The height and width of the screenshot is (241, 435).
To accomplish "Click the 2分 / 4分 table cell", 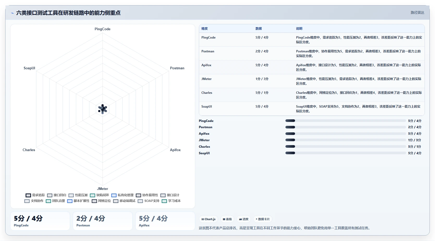I will point(262,51).
